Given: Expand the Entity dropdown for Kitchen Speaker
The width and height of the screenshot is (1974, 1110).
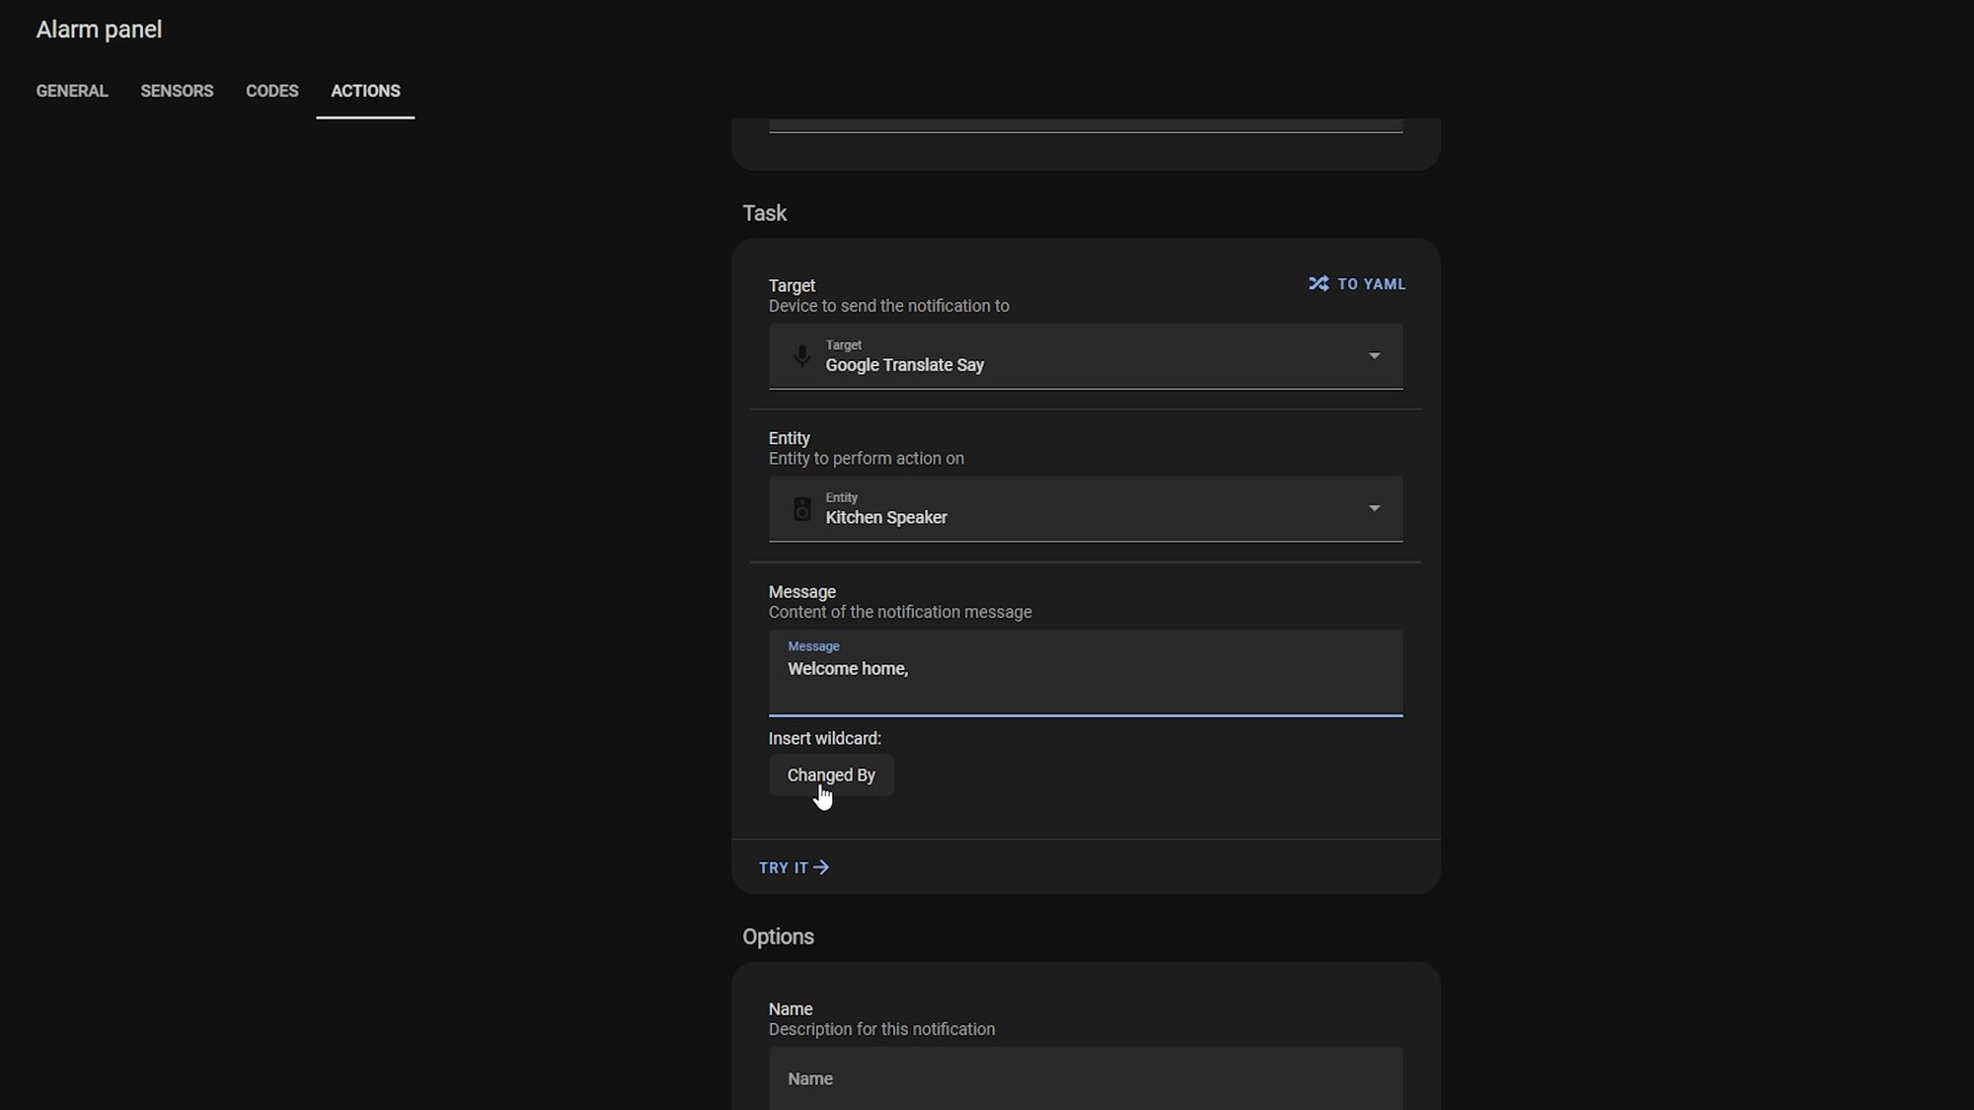Looking at the screenshot, I should (1371, 509).
